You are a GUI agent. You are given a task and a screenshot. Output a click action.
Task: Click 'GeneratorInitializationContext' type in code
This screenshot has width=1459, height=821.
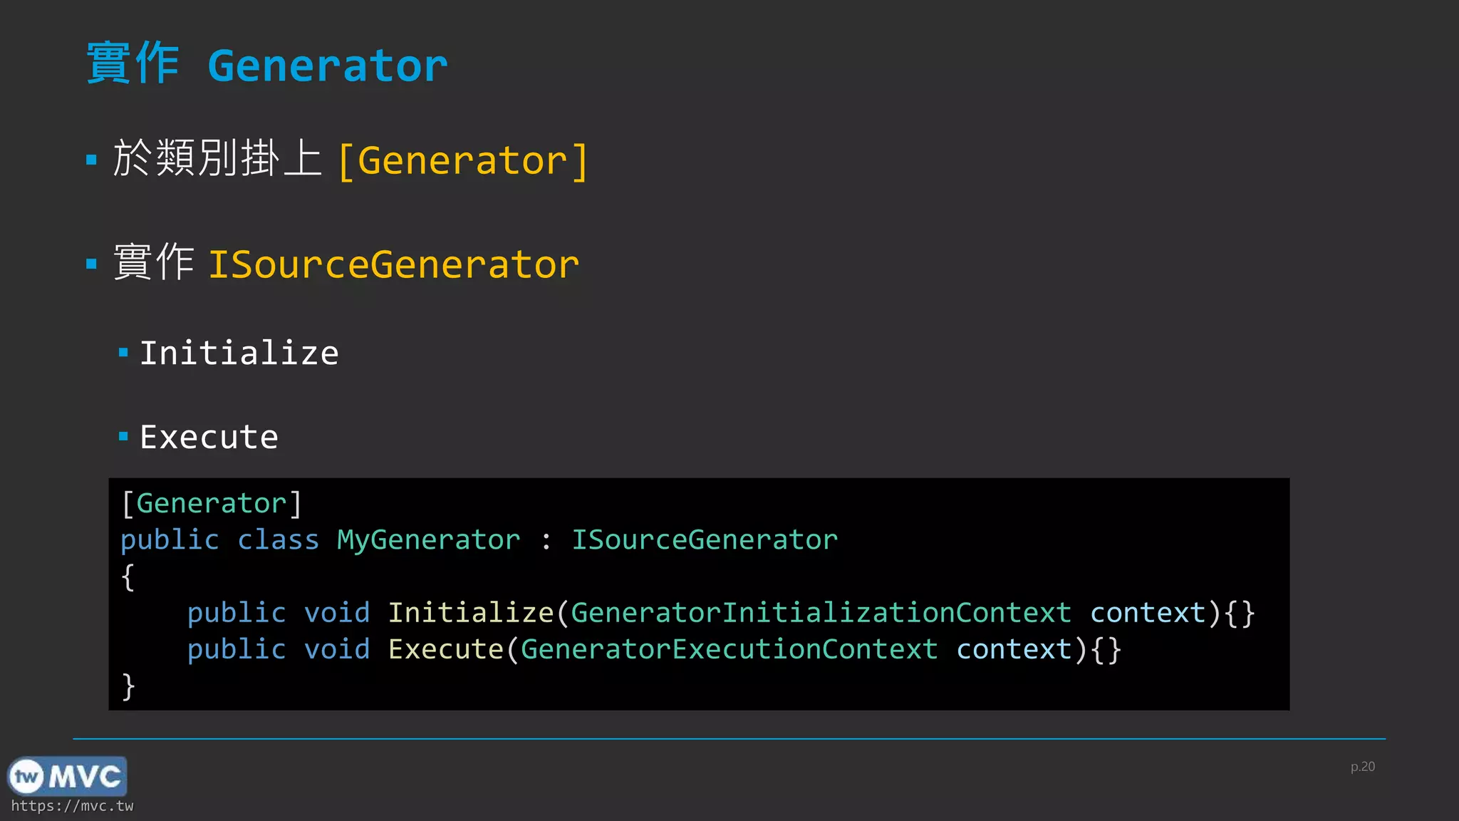821,613
